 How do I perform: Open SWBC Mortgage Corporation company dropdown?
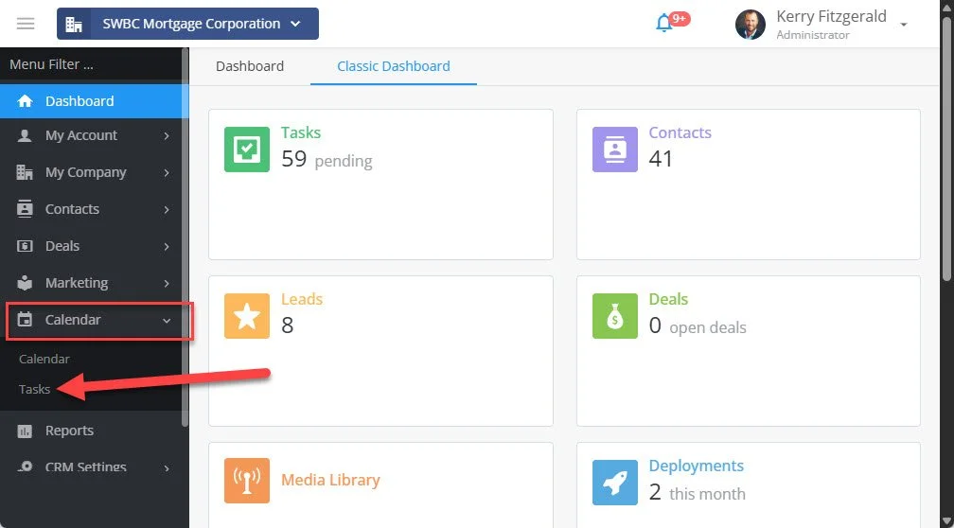pos(188,24)
